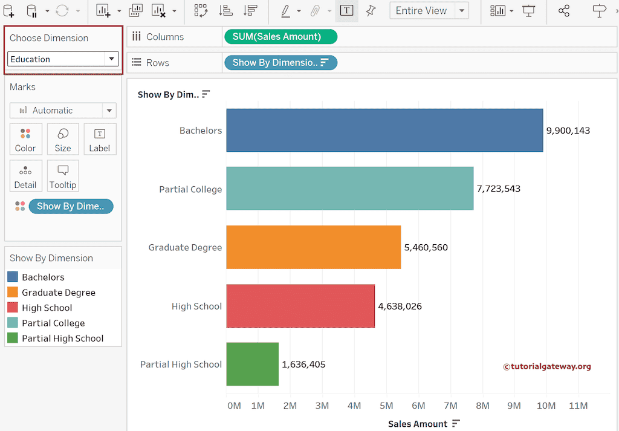Click the Tooltip button on the Marks card

click(x=63, y=176)
